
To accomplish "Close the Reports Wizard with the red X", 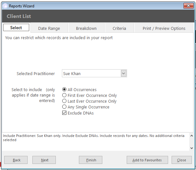I will [189, 6].
